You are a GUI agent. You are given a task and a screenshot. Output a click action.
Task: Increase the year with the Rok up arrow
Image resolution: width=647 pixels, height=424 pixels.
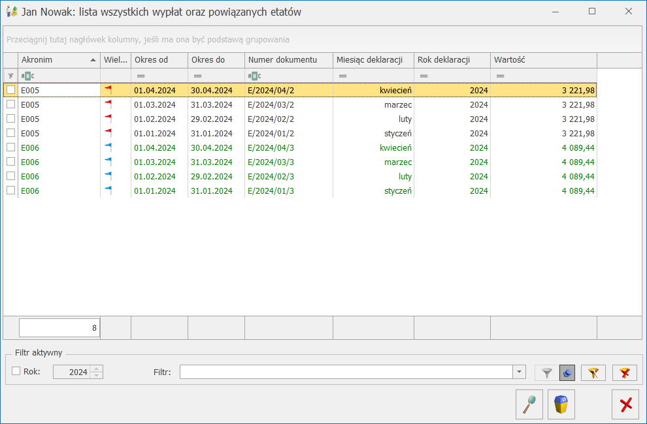[x=97, y=369]
